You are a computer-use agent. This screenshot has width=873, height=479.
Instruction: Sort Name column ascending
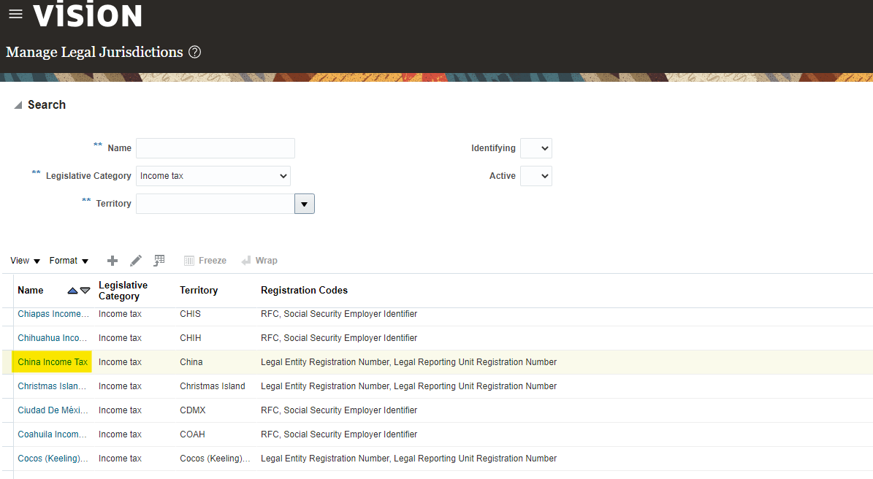point(72,291)
